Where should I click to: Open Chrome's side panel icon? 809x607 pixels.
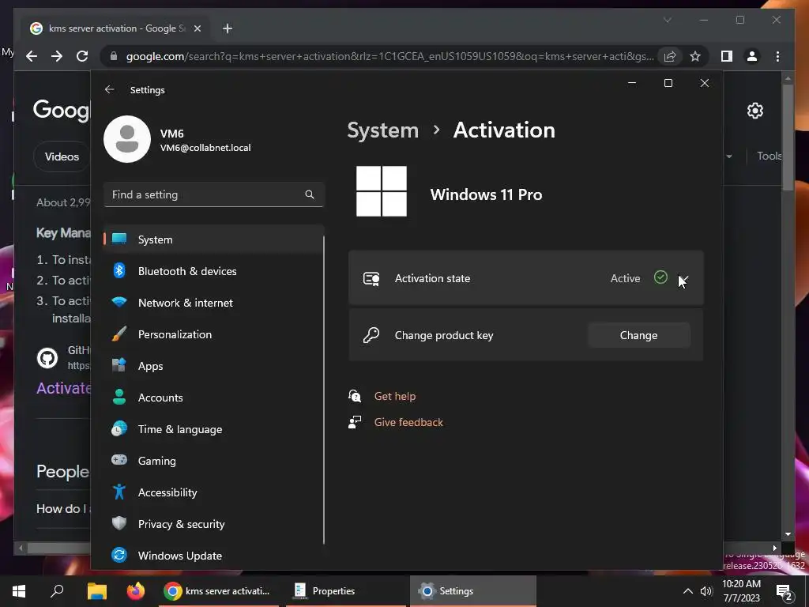click(727, 56)
